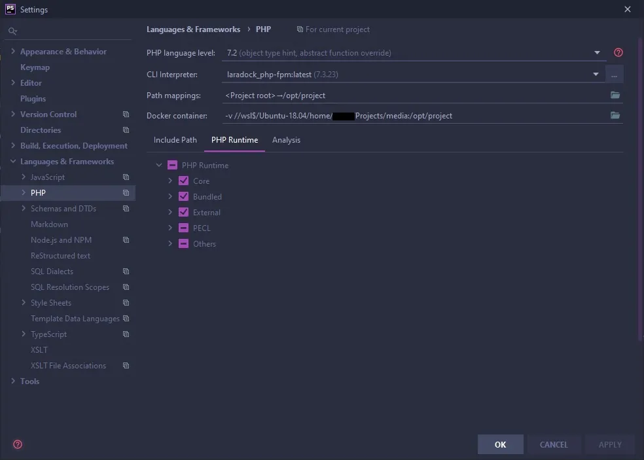Toggle the PHP Runtime root checkbox
The image size is (644, 460).
172,165
